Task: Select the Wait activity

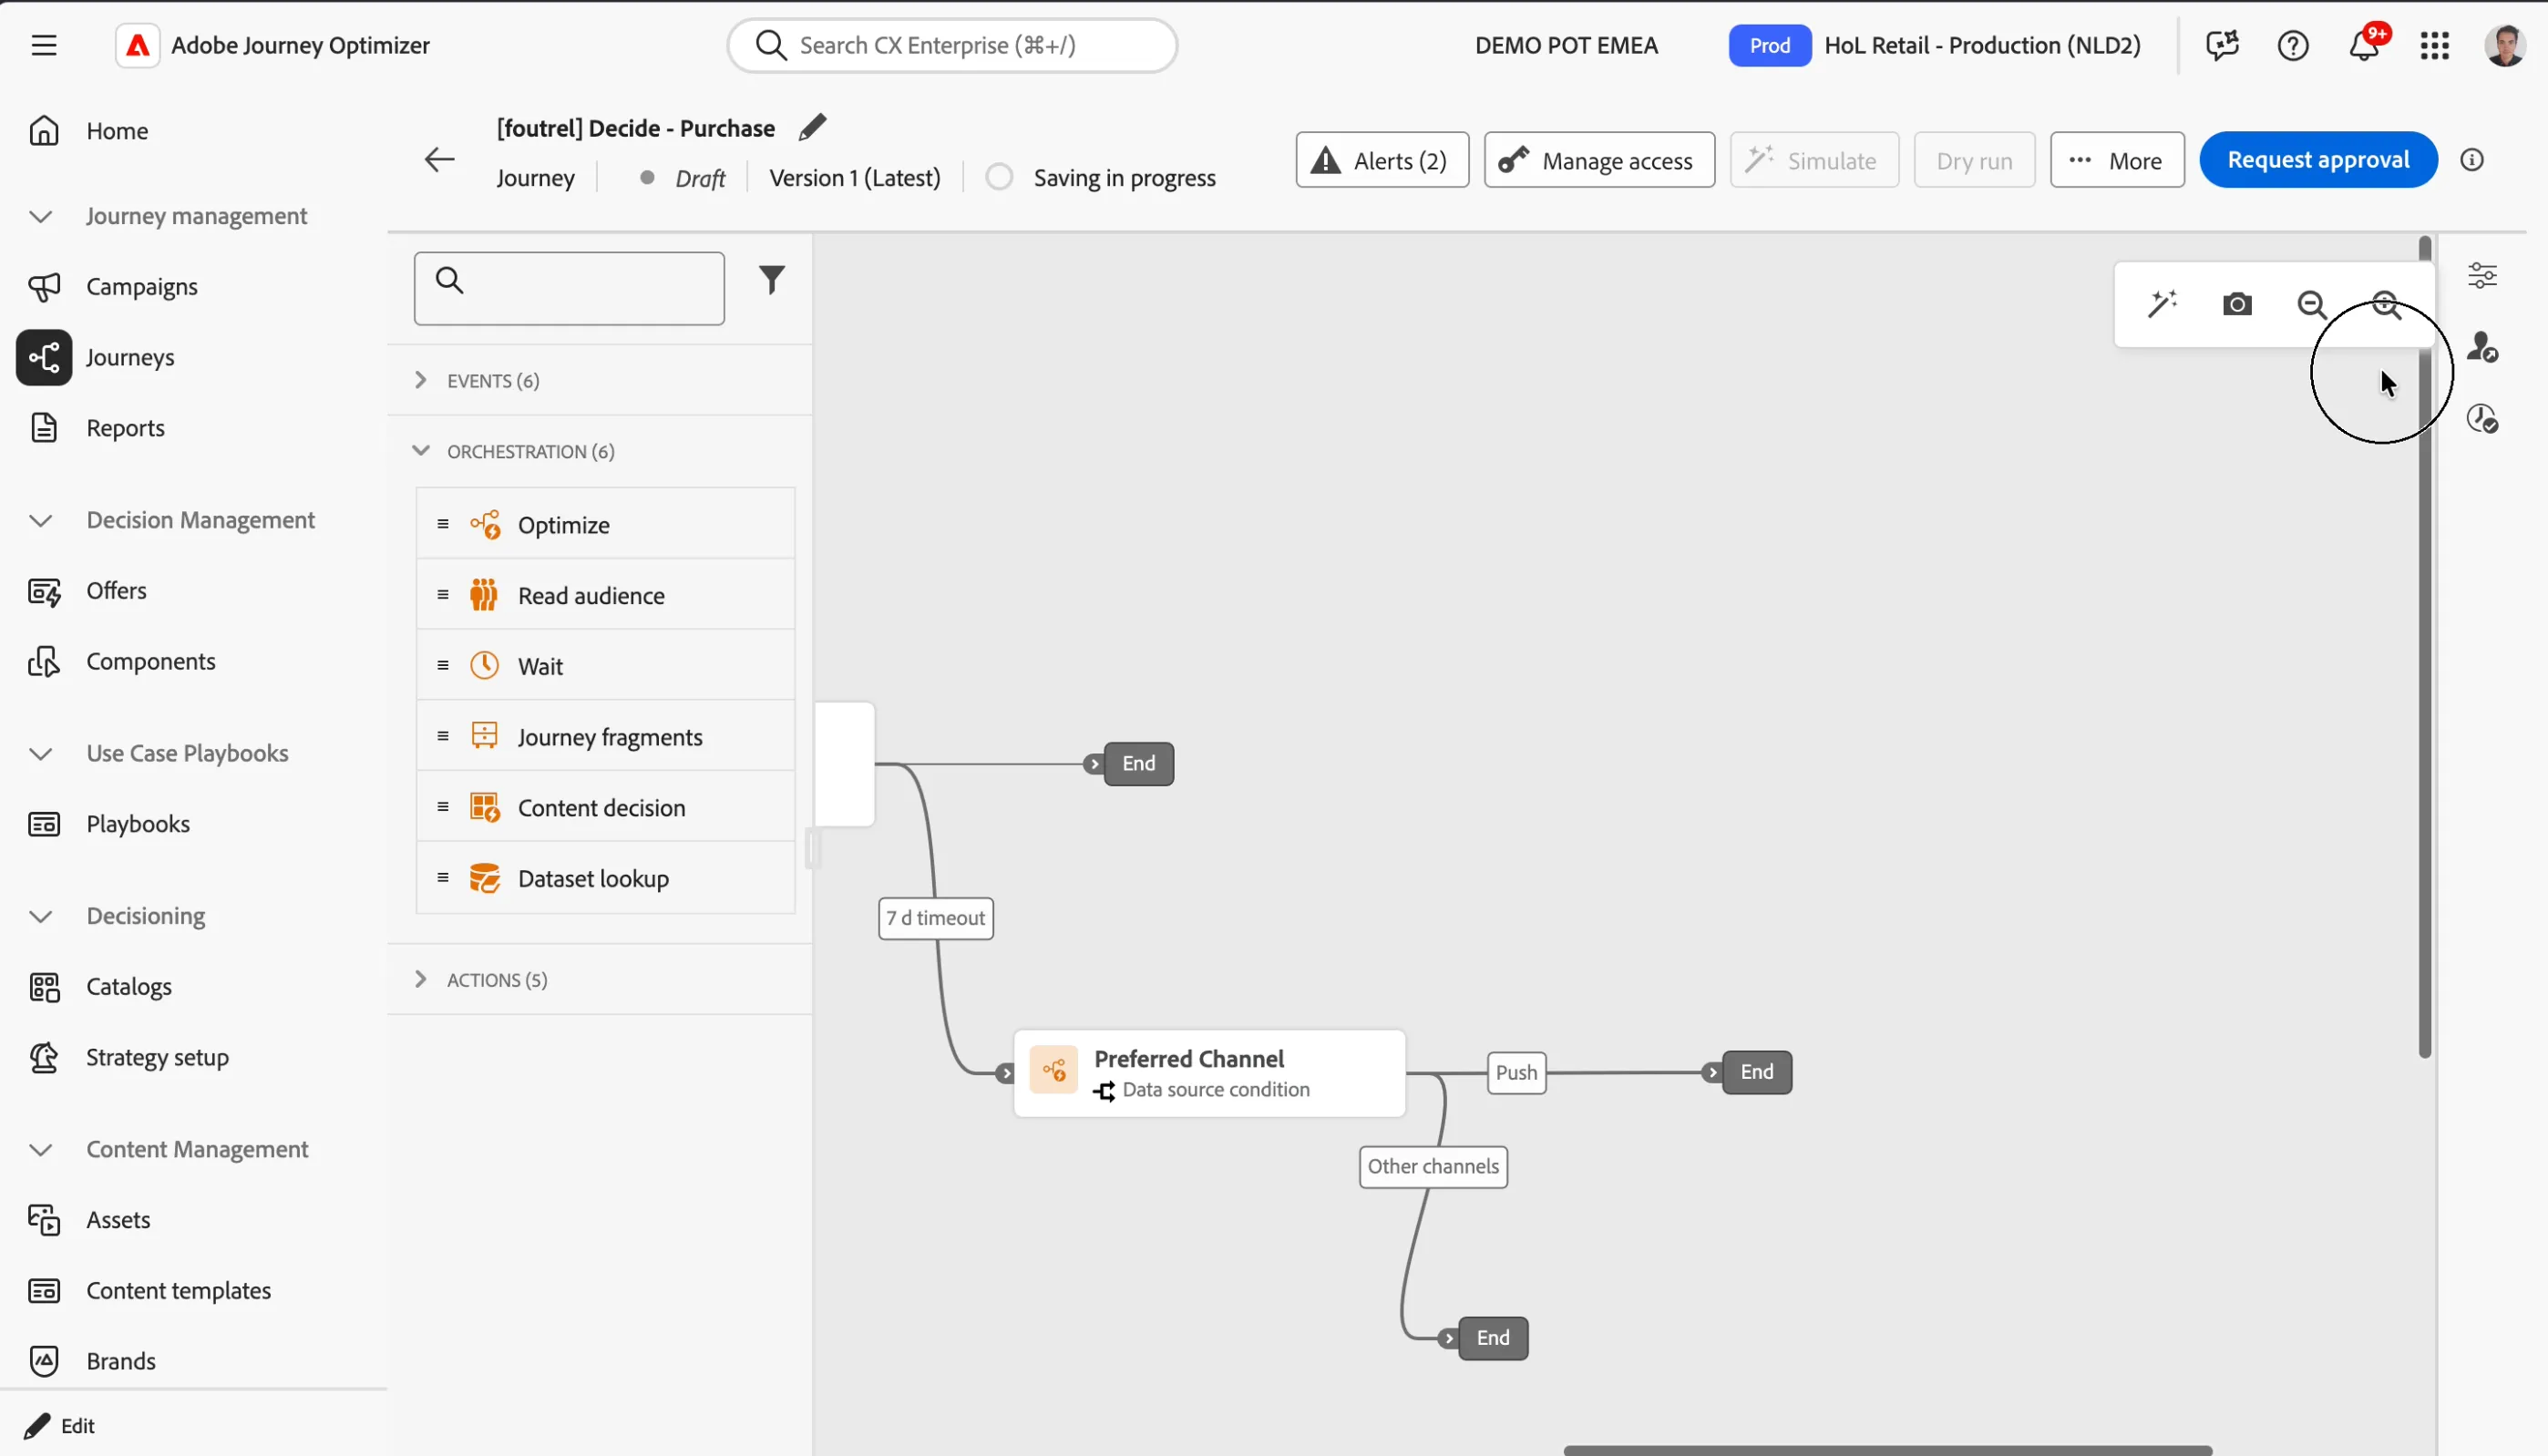Action: click(x=605, y=666)
